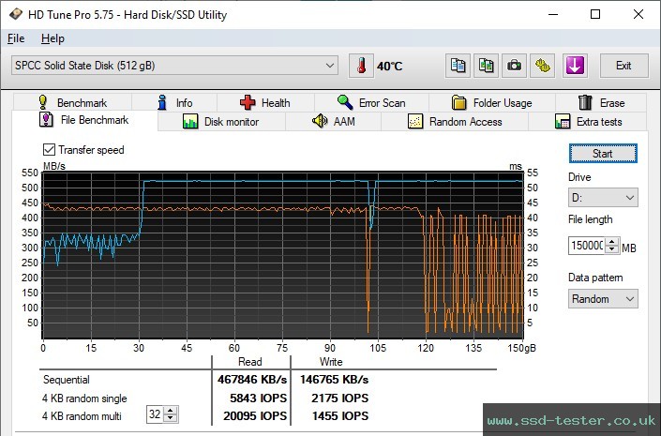Maximize the HD Tune Pro window

pyautogui.click(x=595, y=14)
